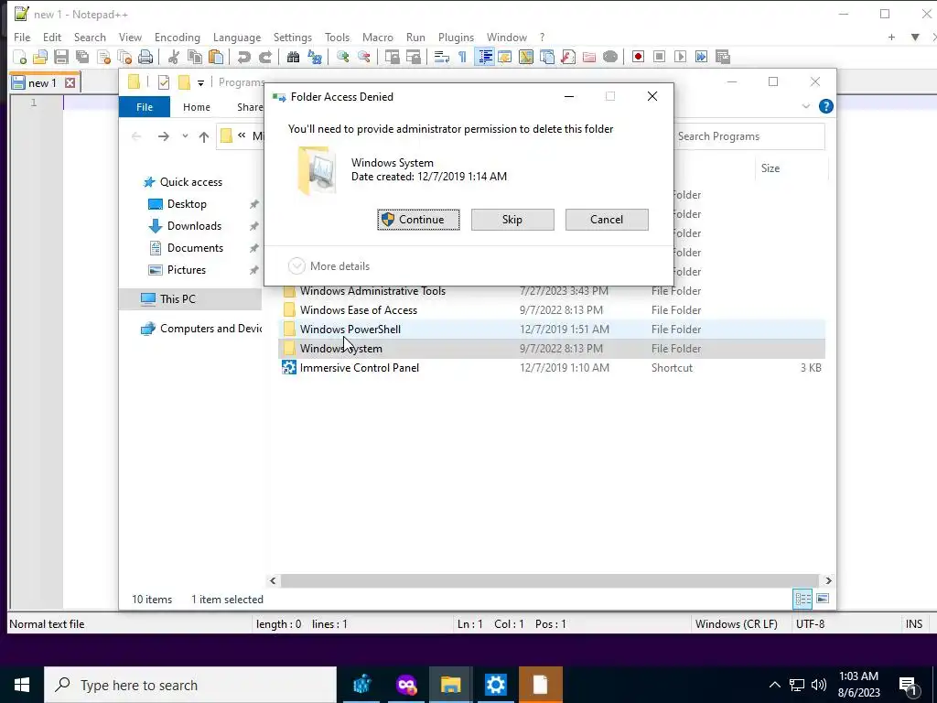Click the Redo arrow in Notepad++ toolbar

264,57
